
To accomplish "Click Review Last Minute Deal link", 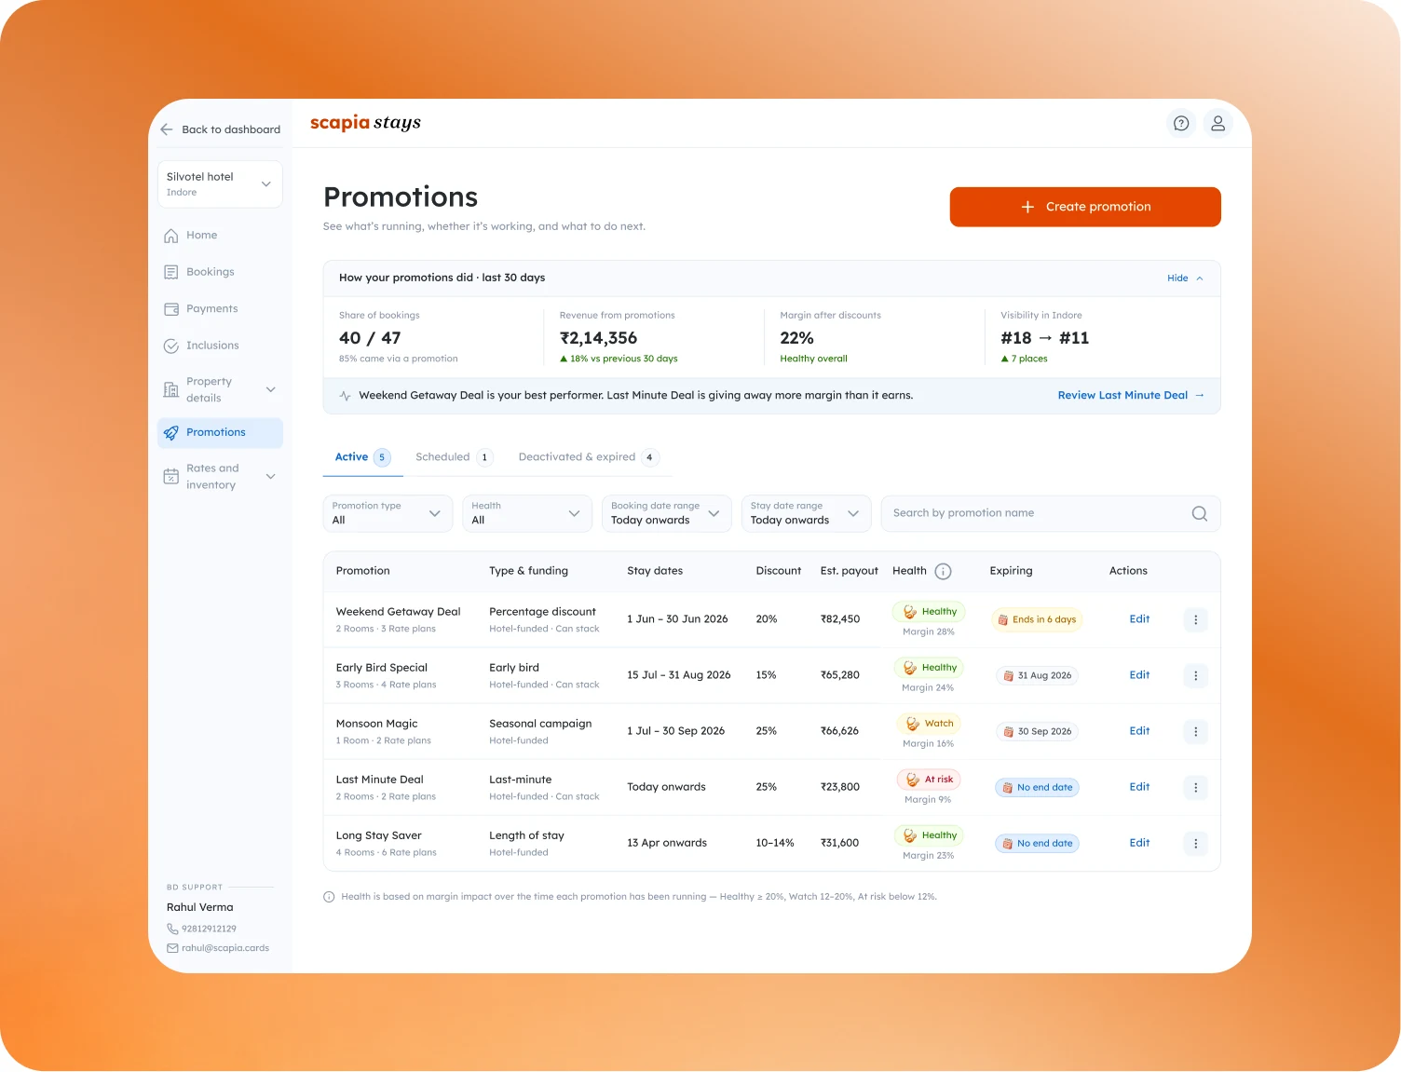I will [x=1131, y=396].
